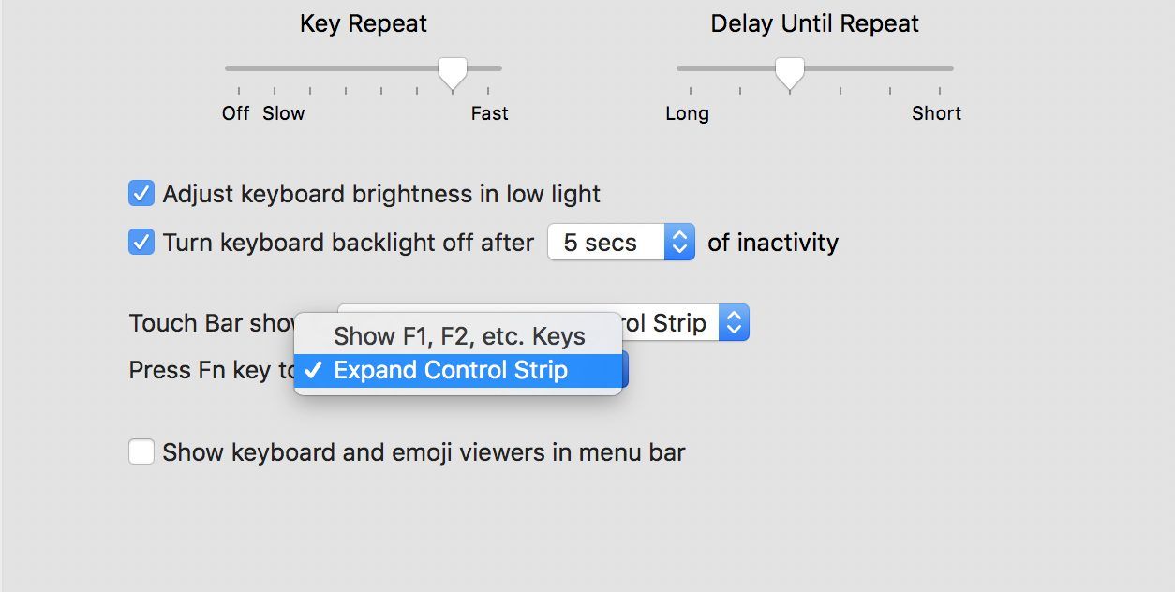Set Delay Until Repeat to Short
Viewport: 1175px width, 592px height.
940,68
